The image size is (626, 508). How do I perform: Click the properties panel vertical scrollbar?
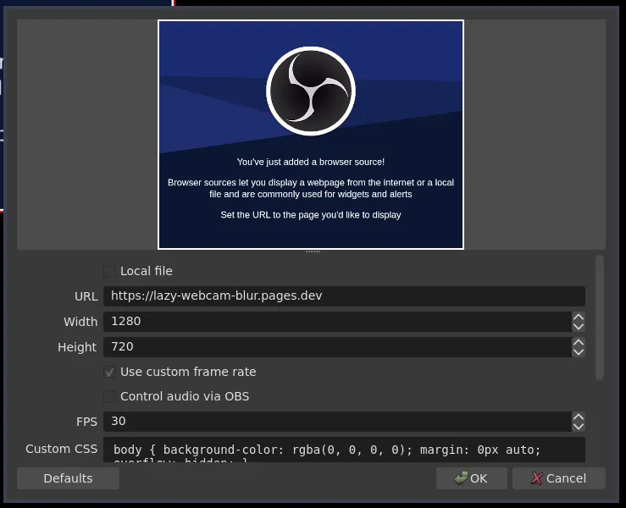coord(599,317)
